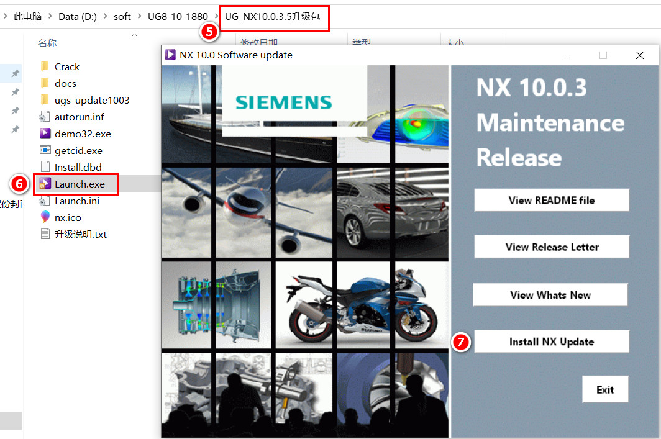Click the second quick access pin icon
The image size is (661, 439).
pos(15,92)
